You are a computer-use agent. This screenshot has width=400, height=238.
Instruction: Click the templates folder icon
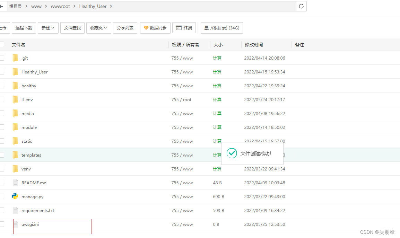[15, 155]
